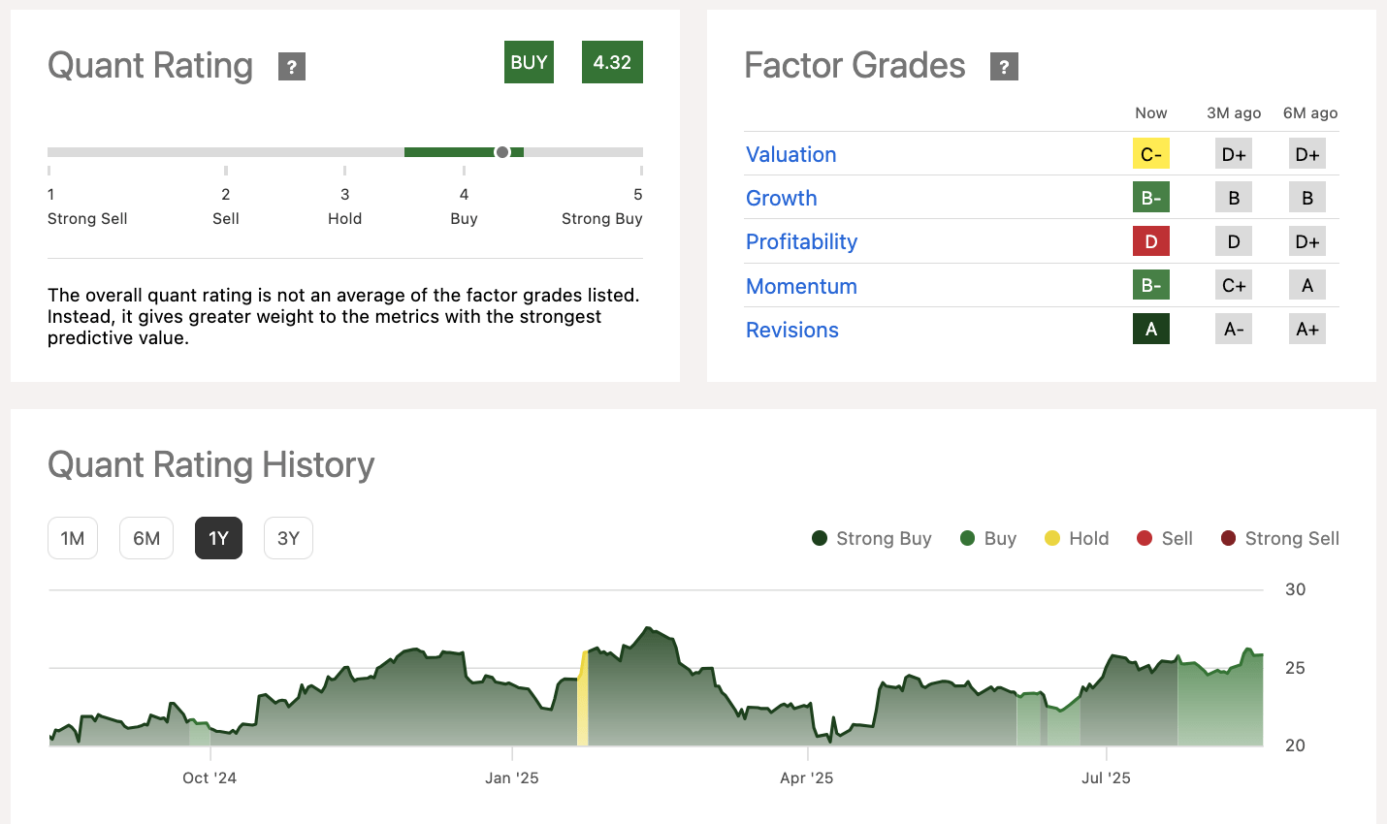Image resolution: width=1387 pixels, height=824 pixels.
Task: Open the Momentum factor link
Action: click(801, 287)
